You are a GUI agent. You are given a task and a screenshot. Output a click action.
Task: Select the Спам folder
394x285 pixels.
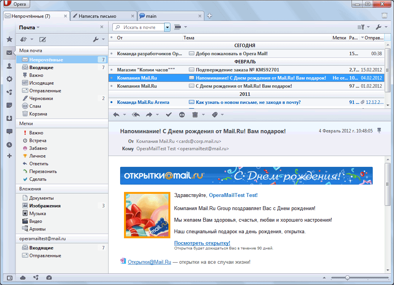[62, 106]
